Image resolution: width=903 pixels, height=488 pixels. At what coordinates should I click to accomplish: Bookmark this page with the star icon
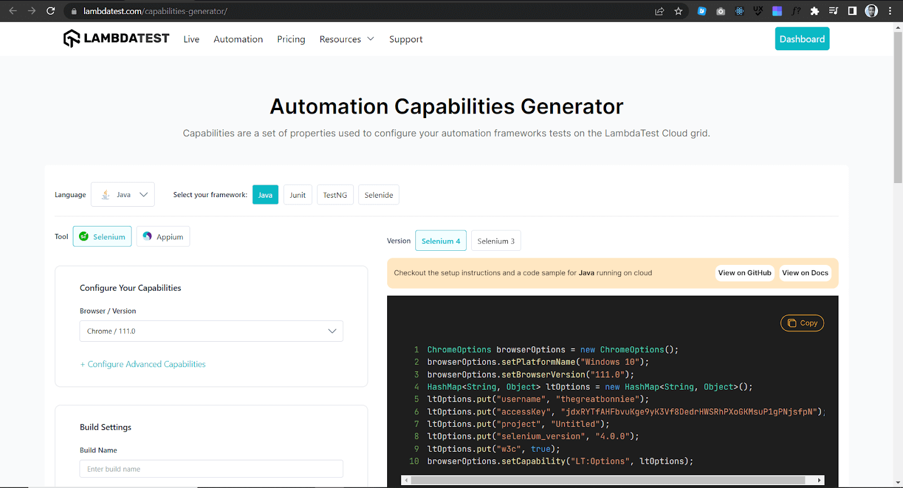(x=678, y=11)
